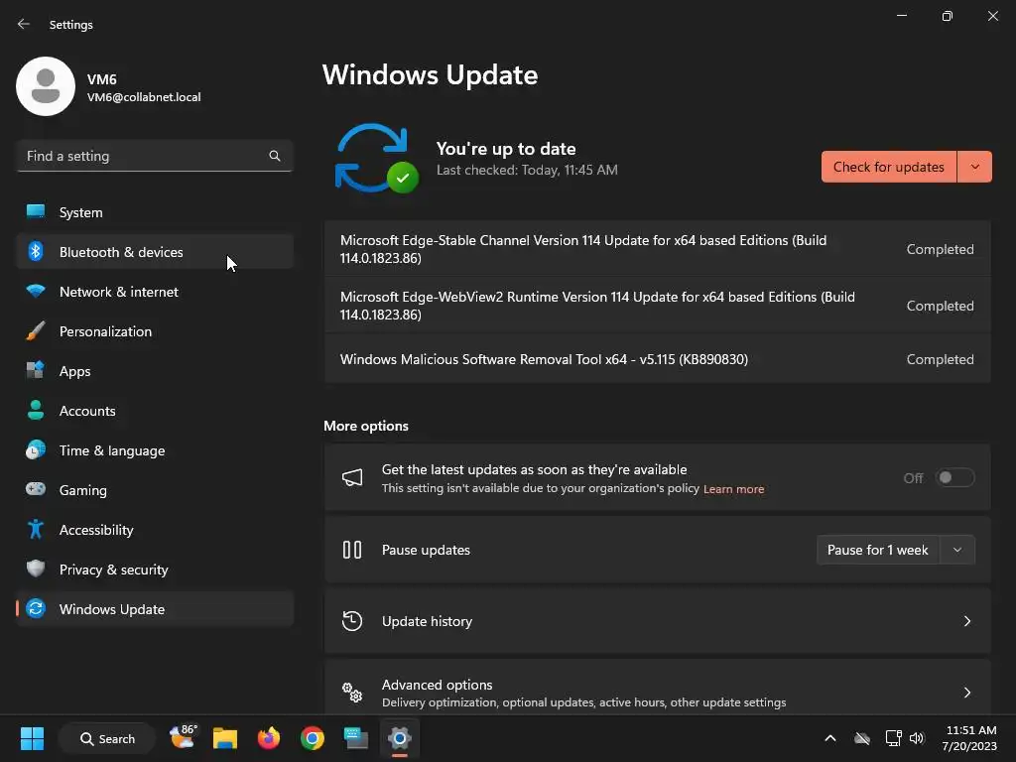Image resolution: width=1016 pixels, height=762 pixels.
Task: Click the Find a setting search box
Action: pos(155,156)
